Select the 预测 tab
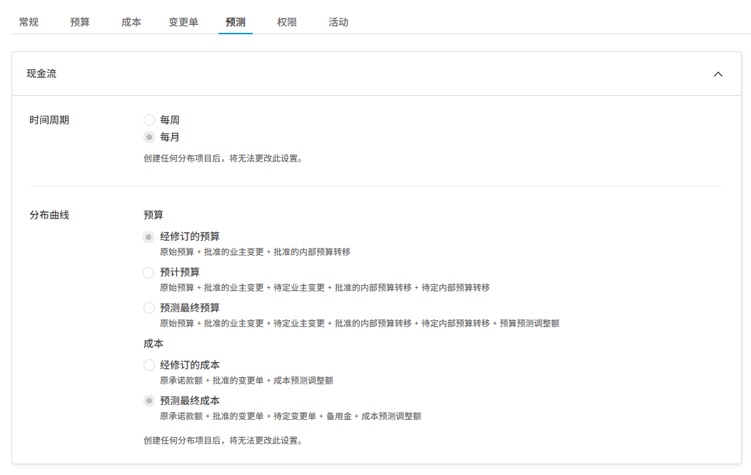The height and width of the screenshot is (475, 751). 235,22
